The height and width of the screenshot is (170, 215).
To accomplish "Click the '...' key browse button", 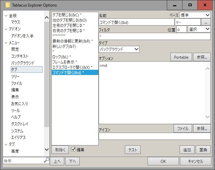I will (205, 22).
